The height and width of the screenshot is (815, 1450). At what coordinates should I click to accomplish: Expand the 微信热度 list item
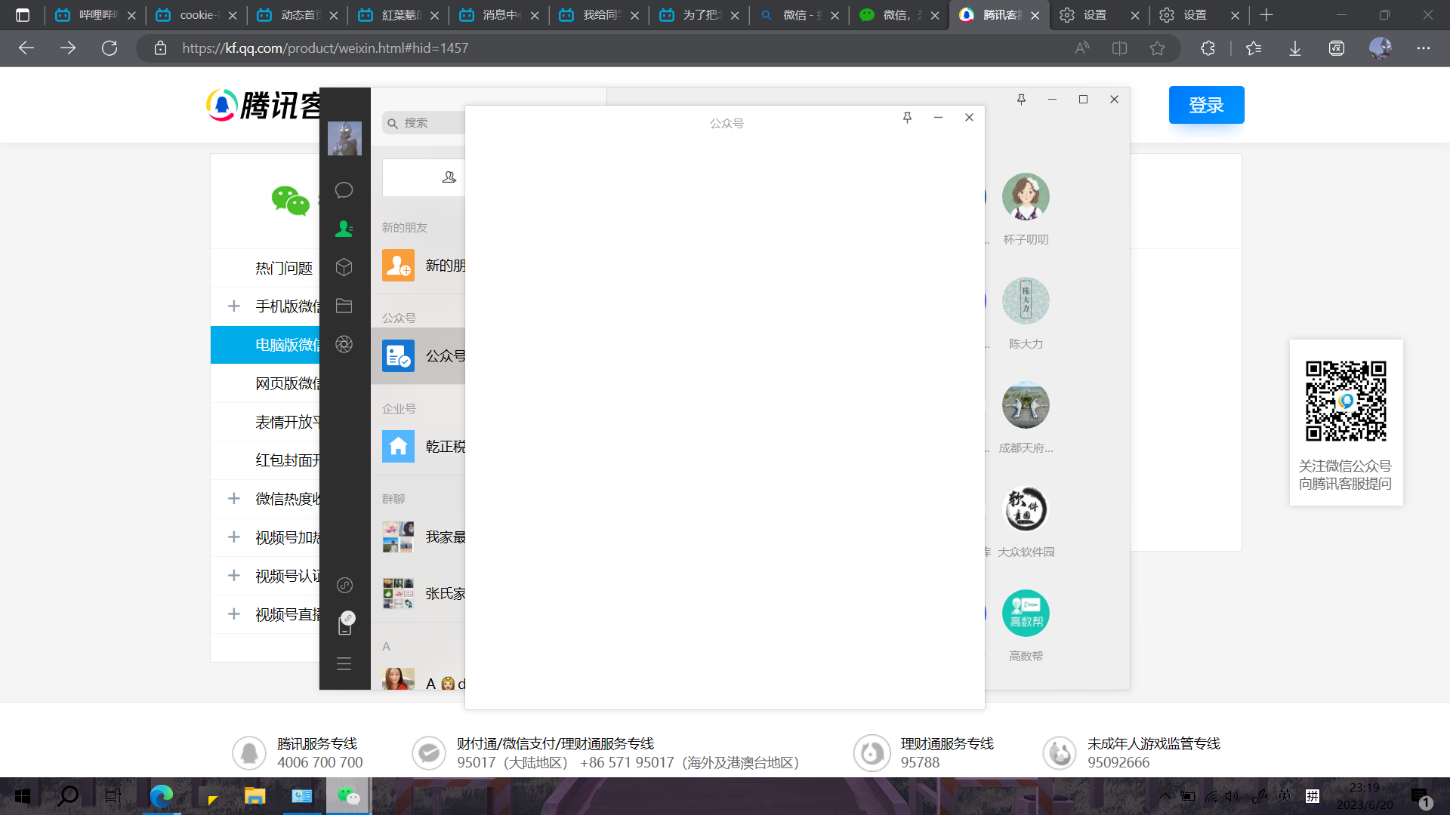(x=234, y=499)
